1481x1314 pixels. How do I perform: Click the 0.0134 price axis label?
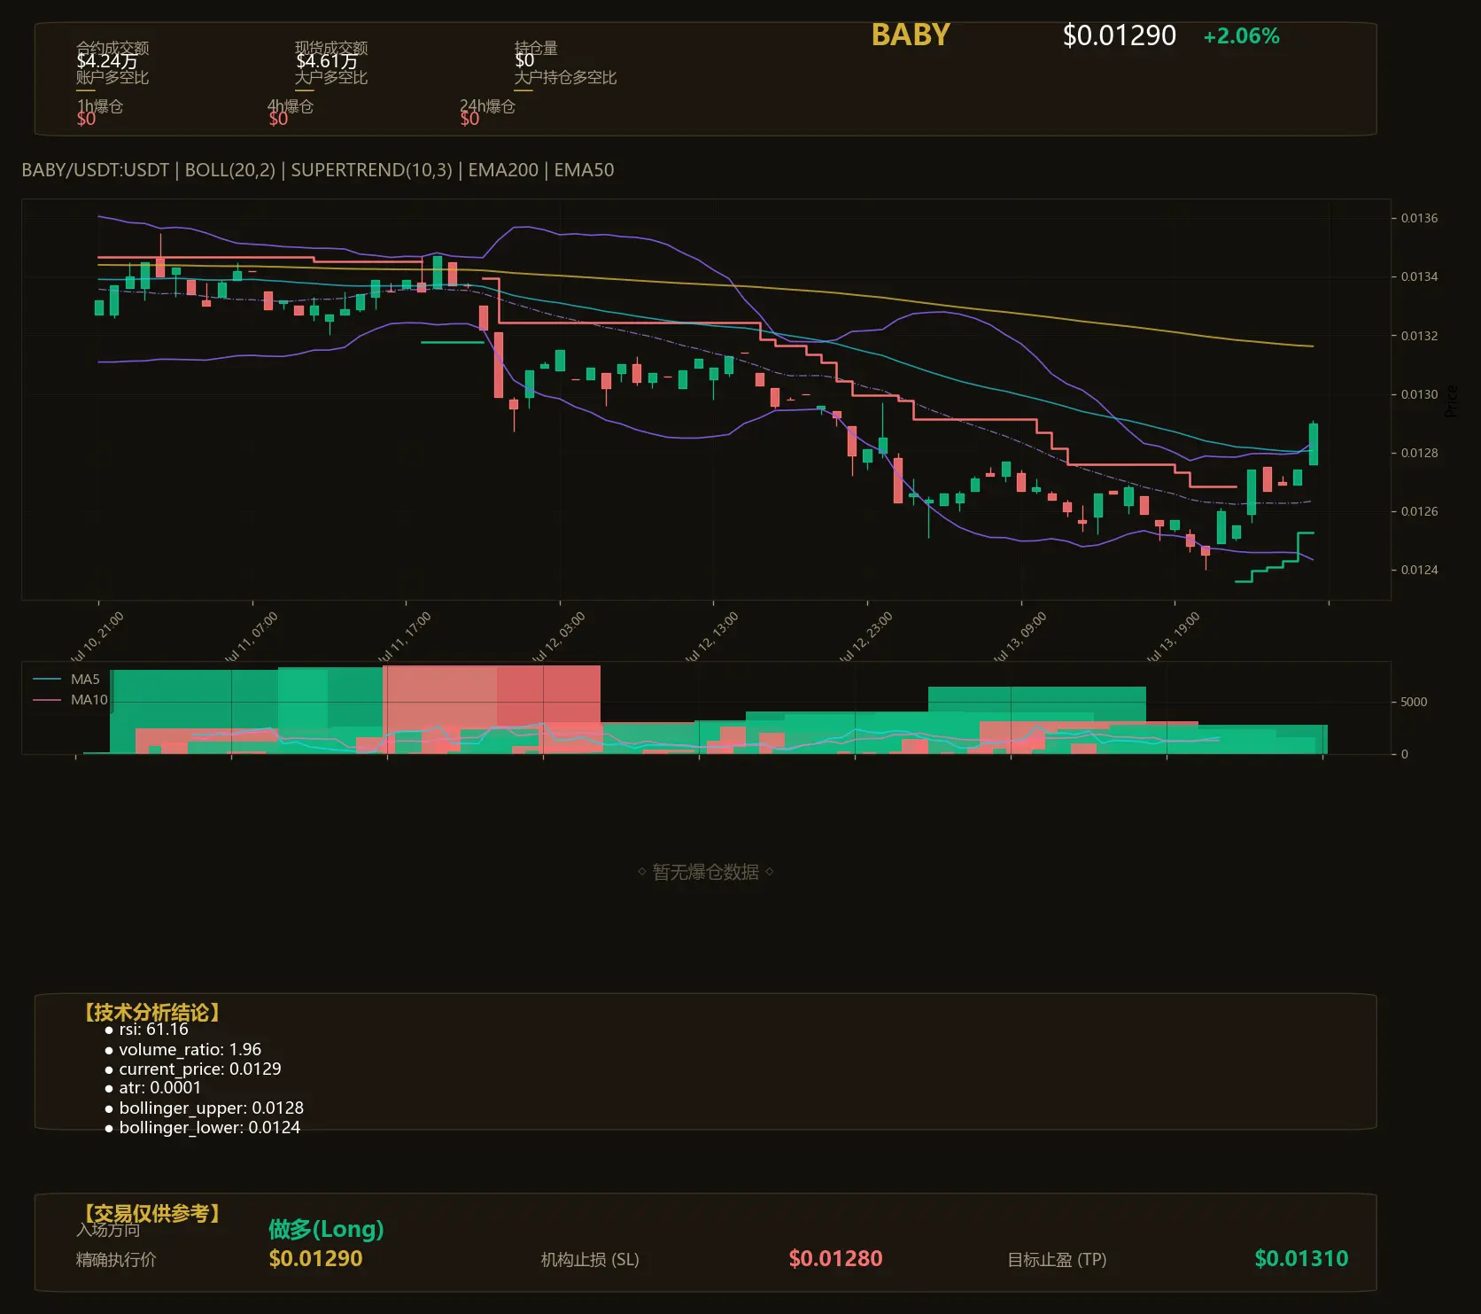1419,276
